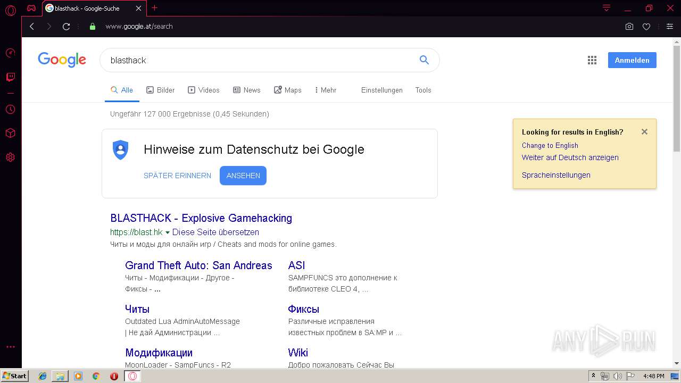Image resolution: width=681 pixels, height=383 pixels.
Task: Close the blasthack Google-Suche tab
Action: [x=139, y=9]
